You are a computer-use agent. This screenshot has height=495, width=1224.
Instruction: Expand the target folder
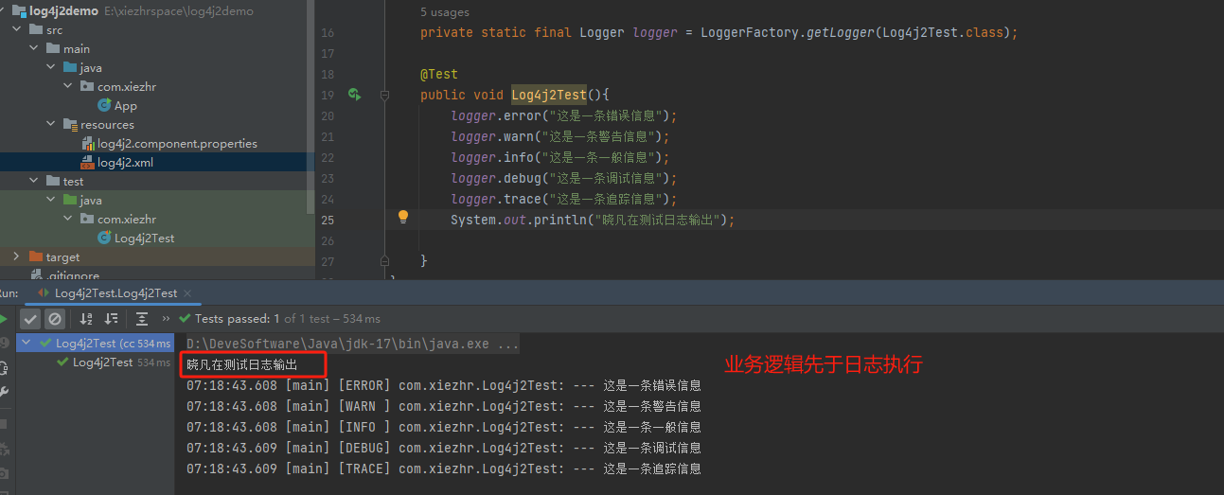17,257
